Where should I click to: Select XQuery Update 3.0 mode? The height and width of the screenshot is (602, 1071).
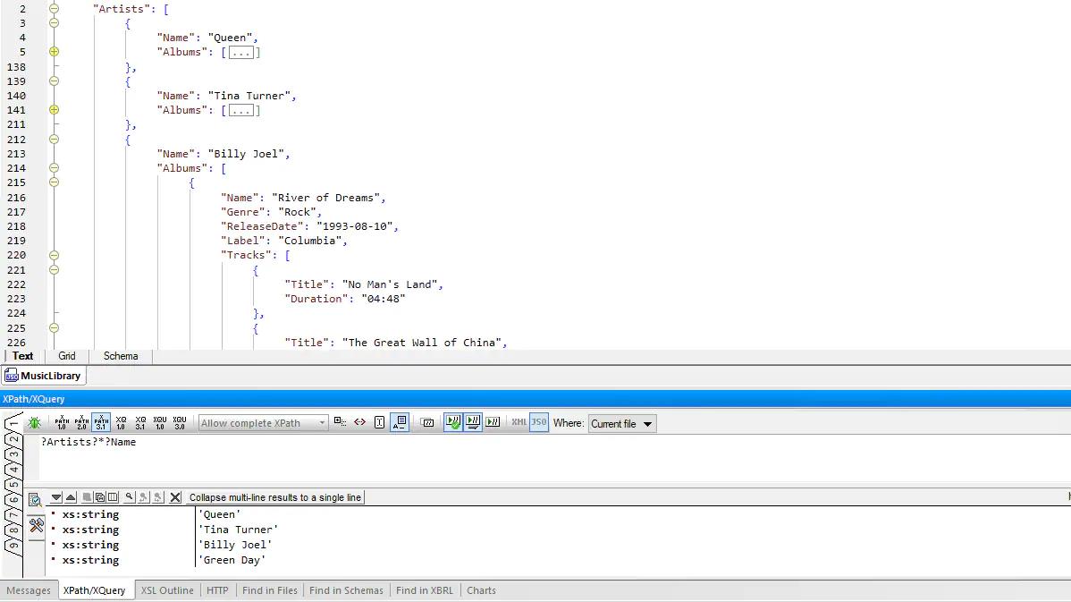tap(180, 423)
